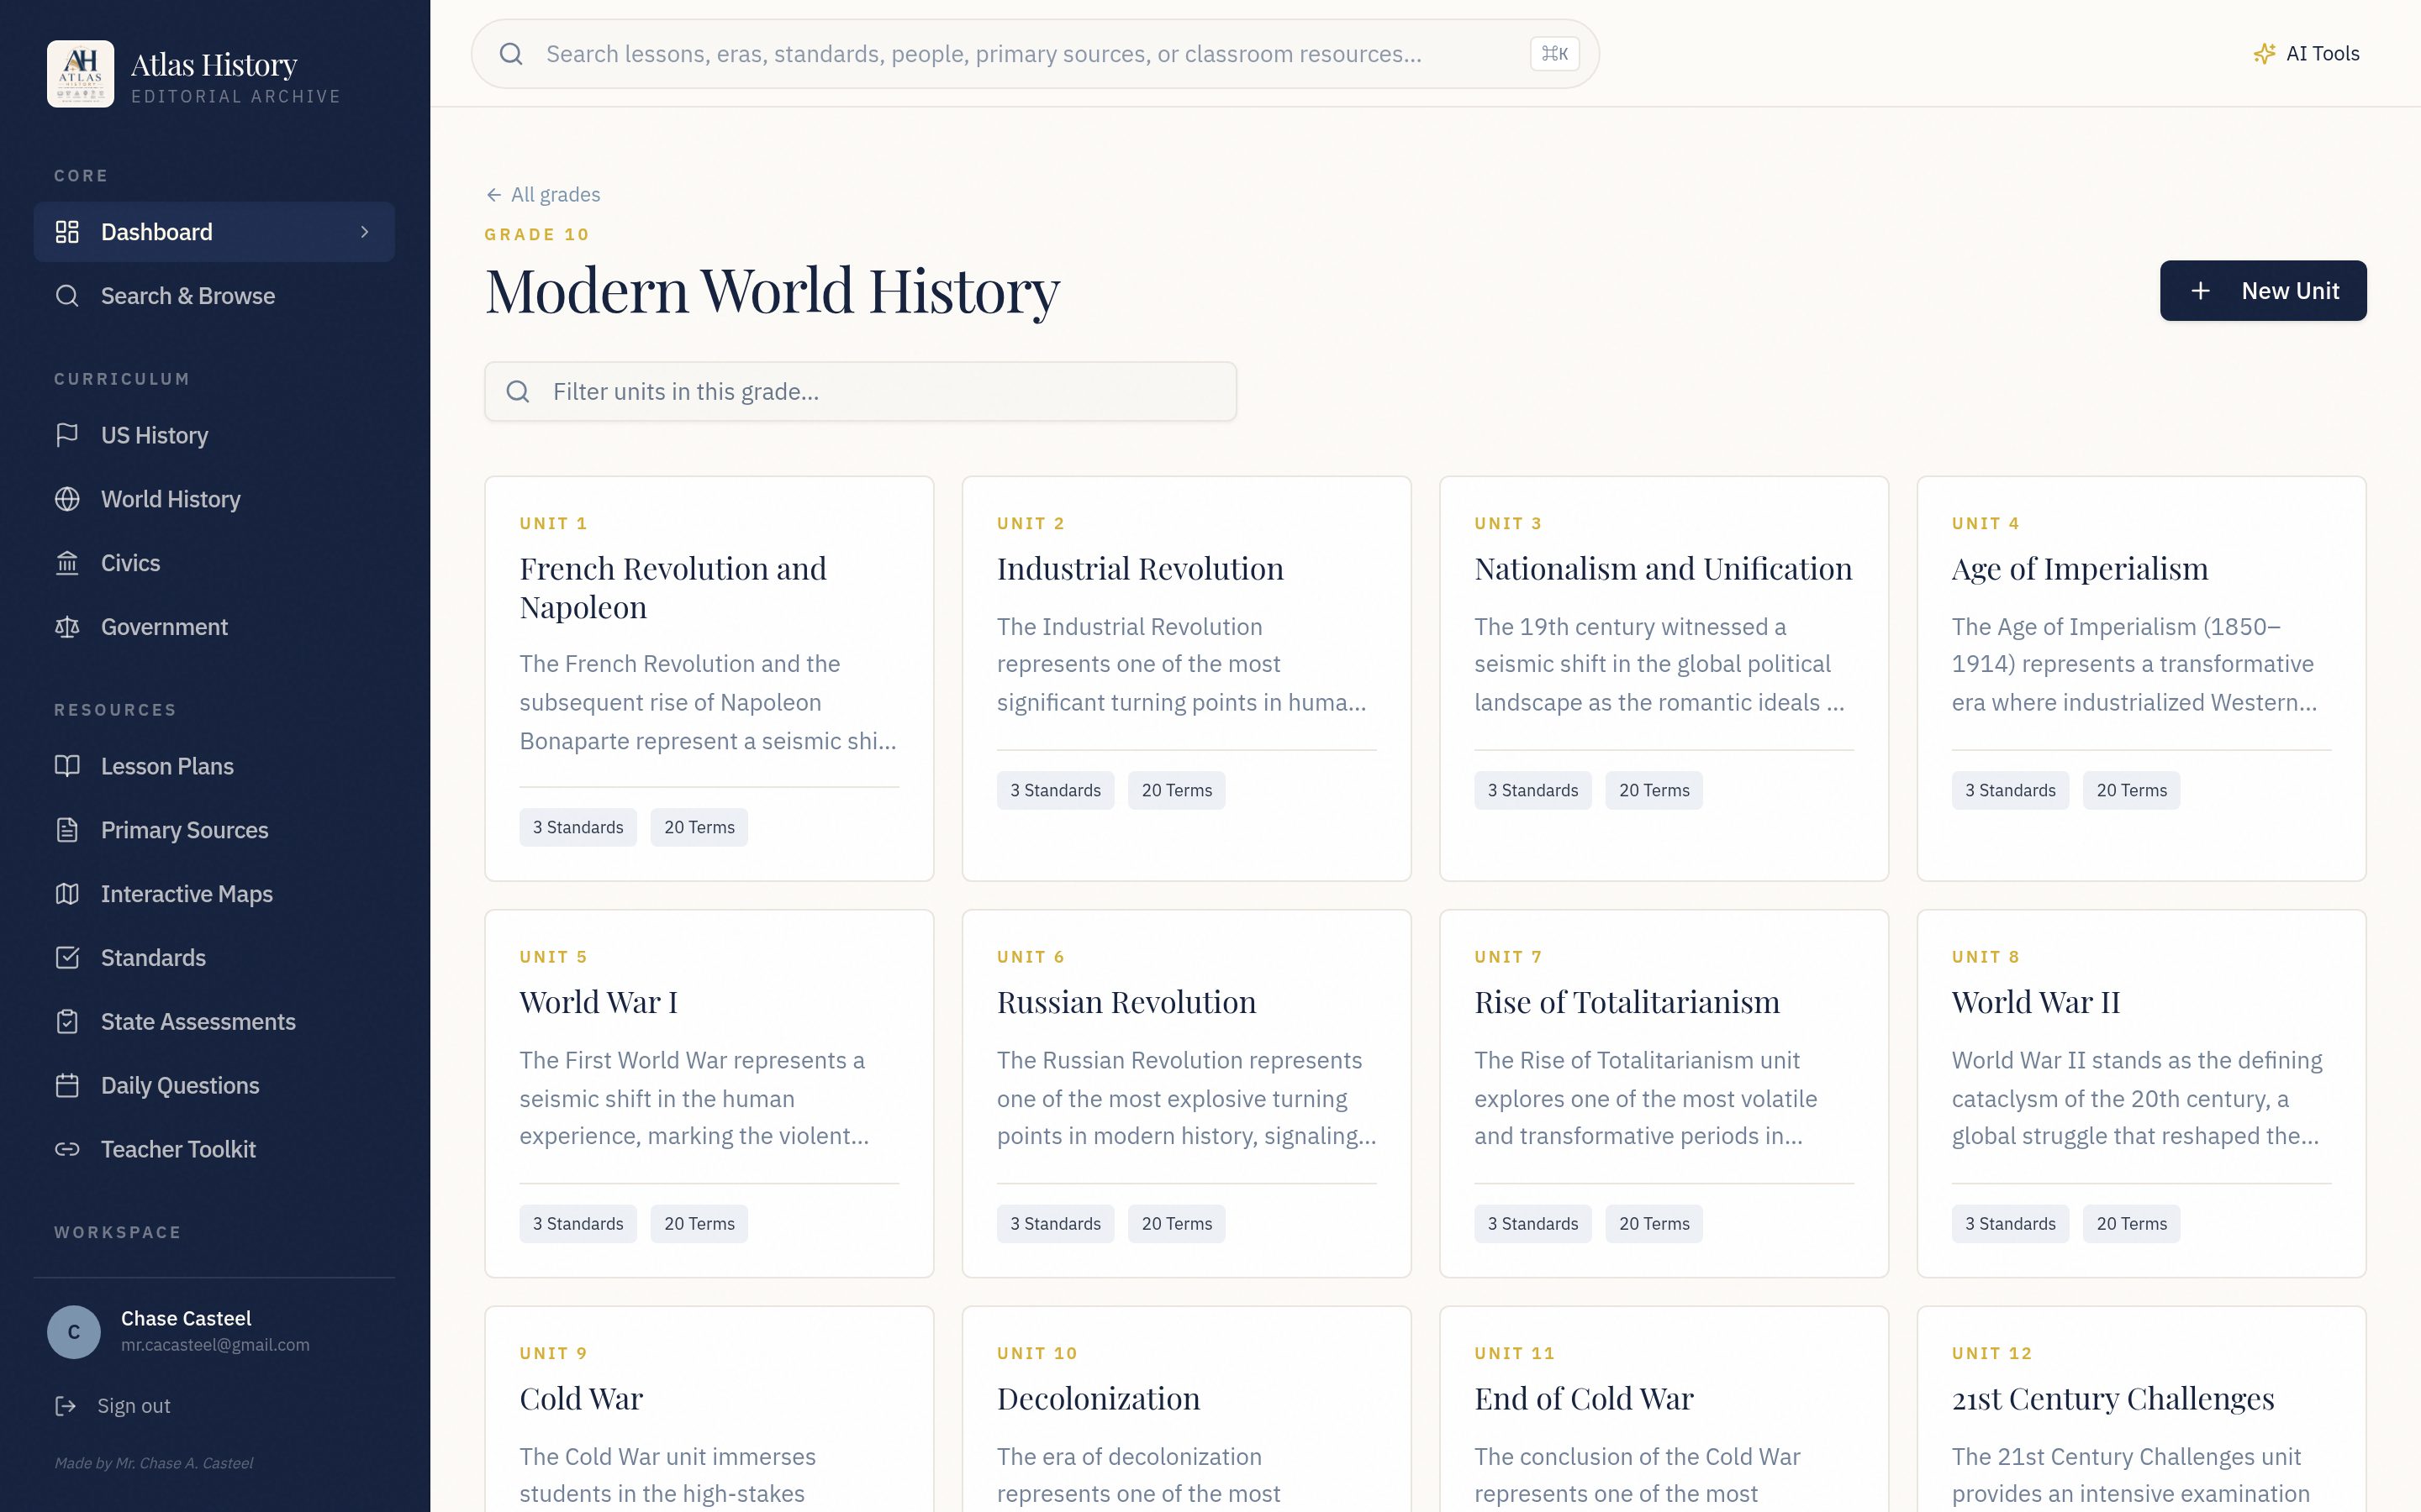
Task: Focus the global search field
Action: coord(1035,54)
